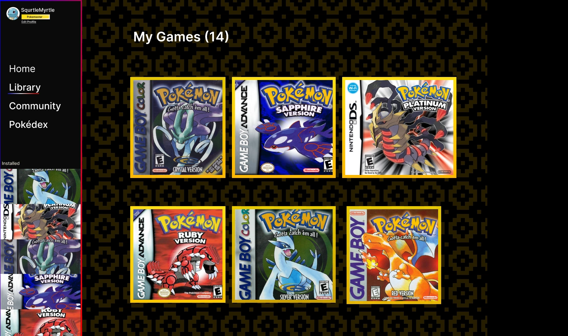Viewport: 568px width, 336px height.
Task: Open Pokémon Ruby Version game cover
Action: coord(178,254)
